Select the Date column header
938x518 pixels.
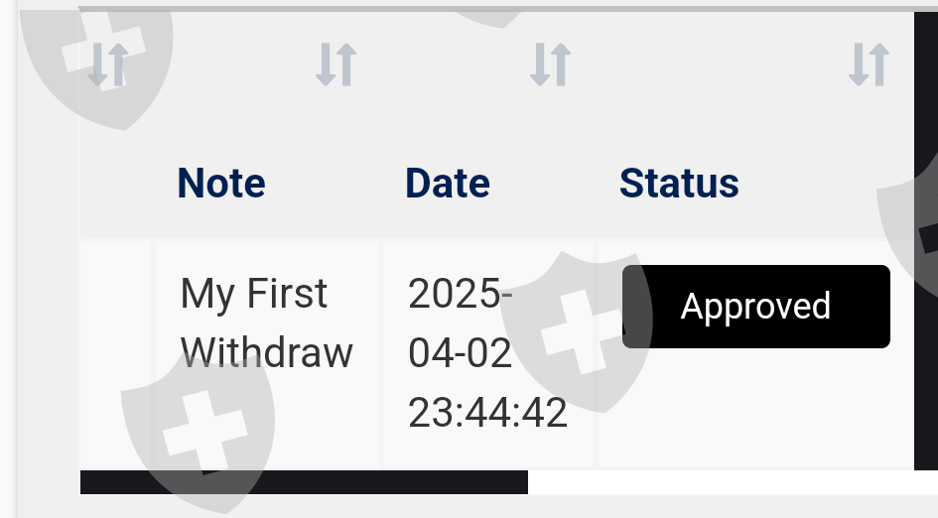(448, 184)
